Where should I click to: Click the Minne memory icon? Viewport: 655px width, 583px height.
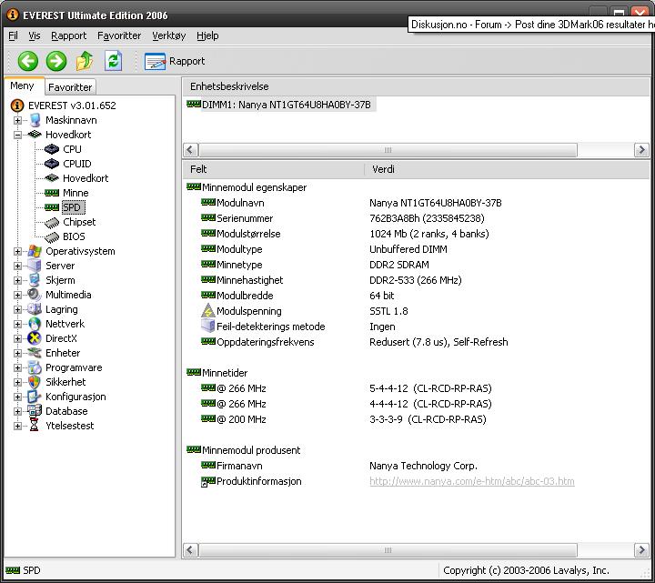coord(52,193)
